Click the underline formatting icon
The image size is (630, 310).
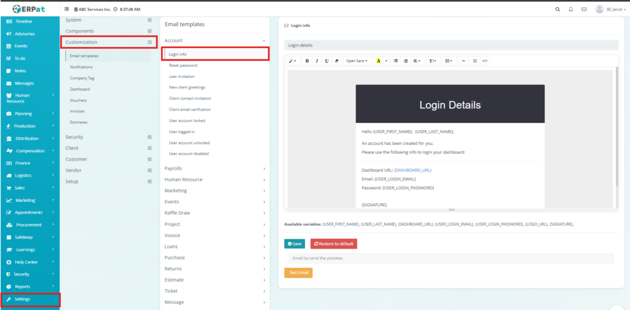click(x=327, y=61)
